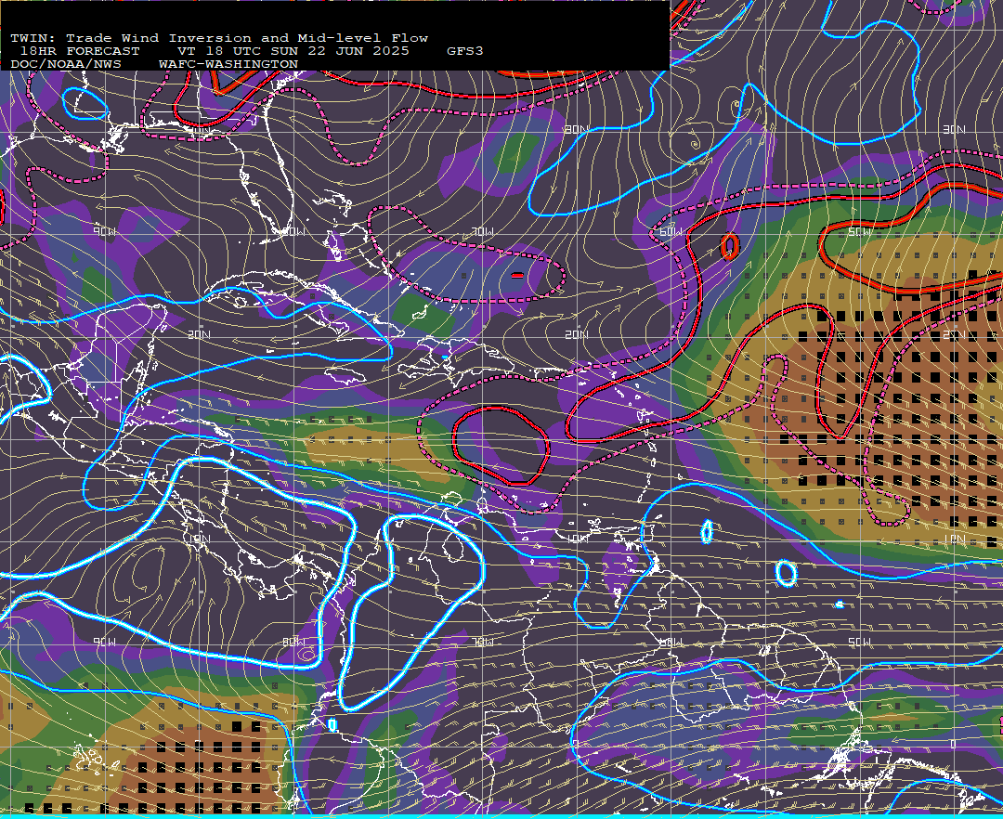Click the 10N label off the Venezuelan coast
Screen dimensions: 1003x819
576,539
